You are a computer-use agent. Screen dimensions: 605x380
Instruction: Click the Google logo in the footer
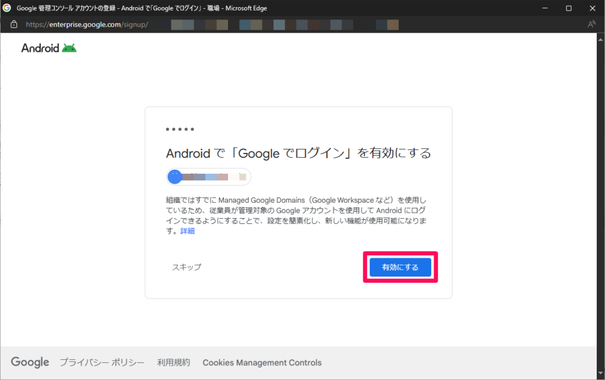(30, 362)
